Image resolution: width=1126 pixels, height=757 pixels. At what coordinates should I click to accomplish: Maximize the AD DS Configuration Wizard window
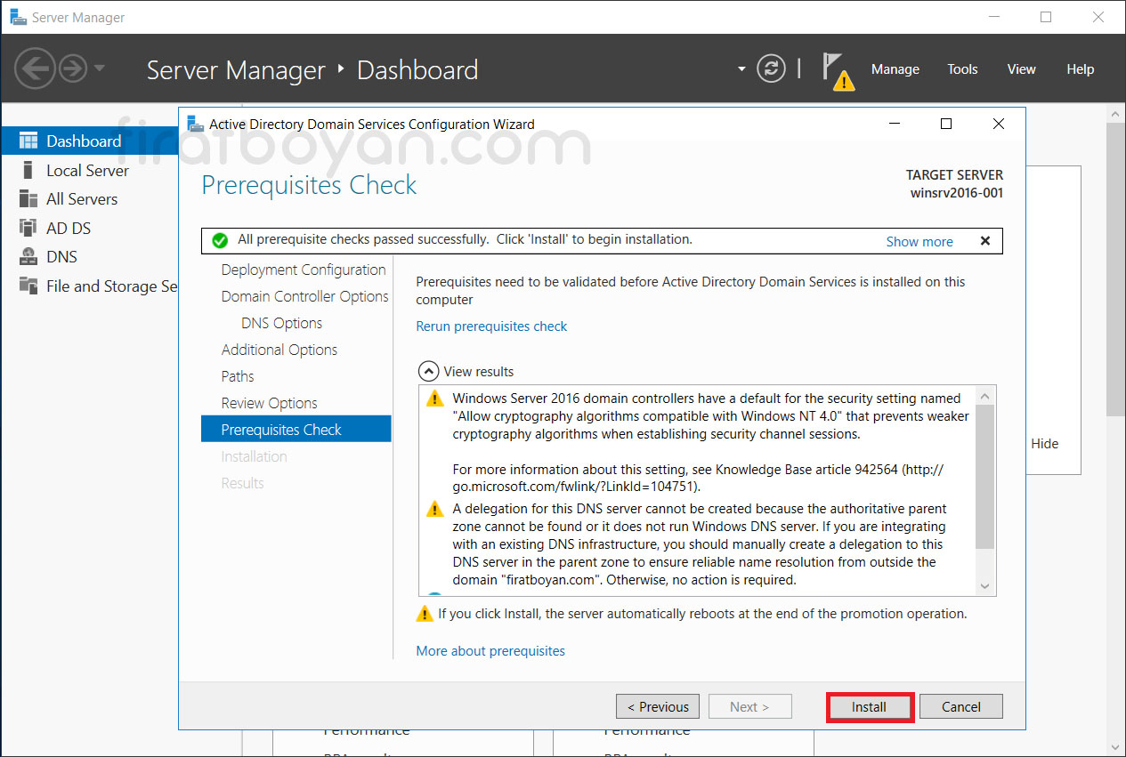coord(946,124)
